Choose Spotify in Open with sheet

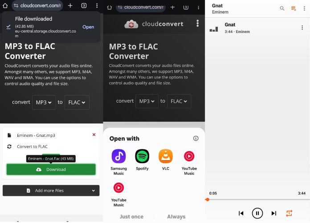[142, 156]
